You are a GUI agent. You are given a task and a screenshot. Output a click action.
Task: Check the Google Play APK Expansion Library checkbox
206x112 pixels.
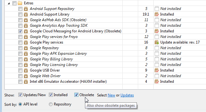pyautogui.click(x=20, y=54)
